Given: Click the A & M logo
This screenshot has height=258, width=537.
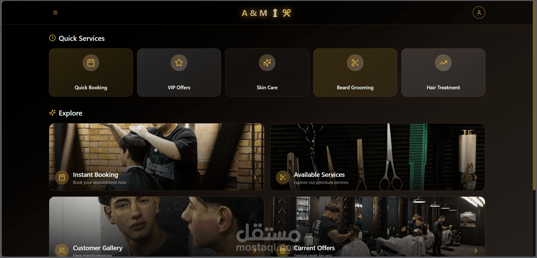Looking at the screenshot, I should (x=267, y=13).
